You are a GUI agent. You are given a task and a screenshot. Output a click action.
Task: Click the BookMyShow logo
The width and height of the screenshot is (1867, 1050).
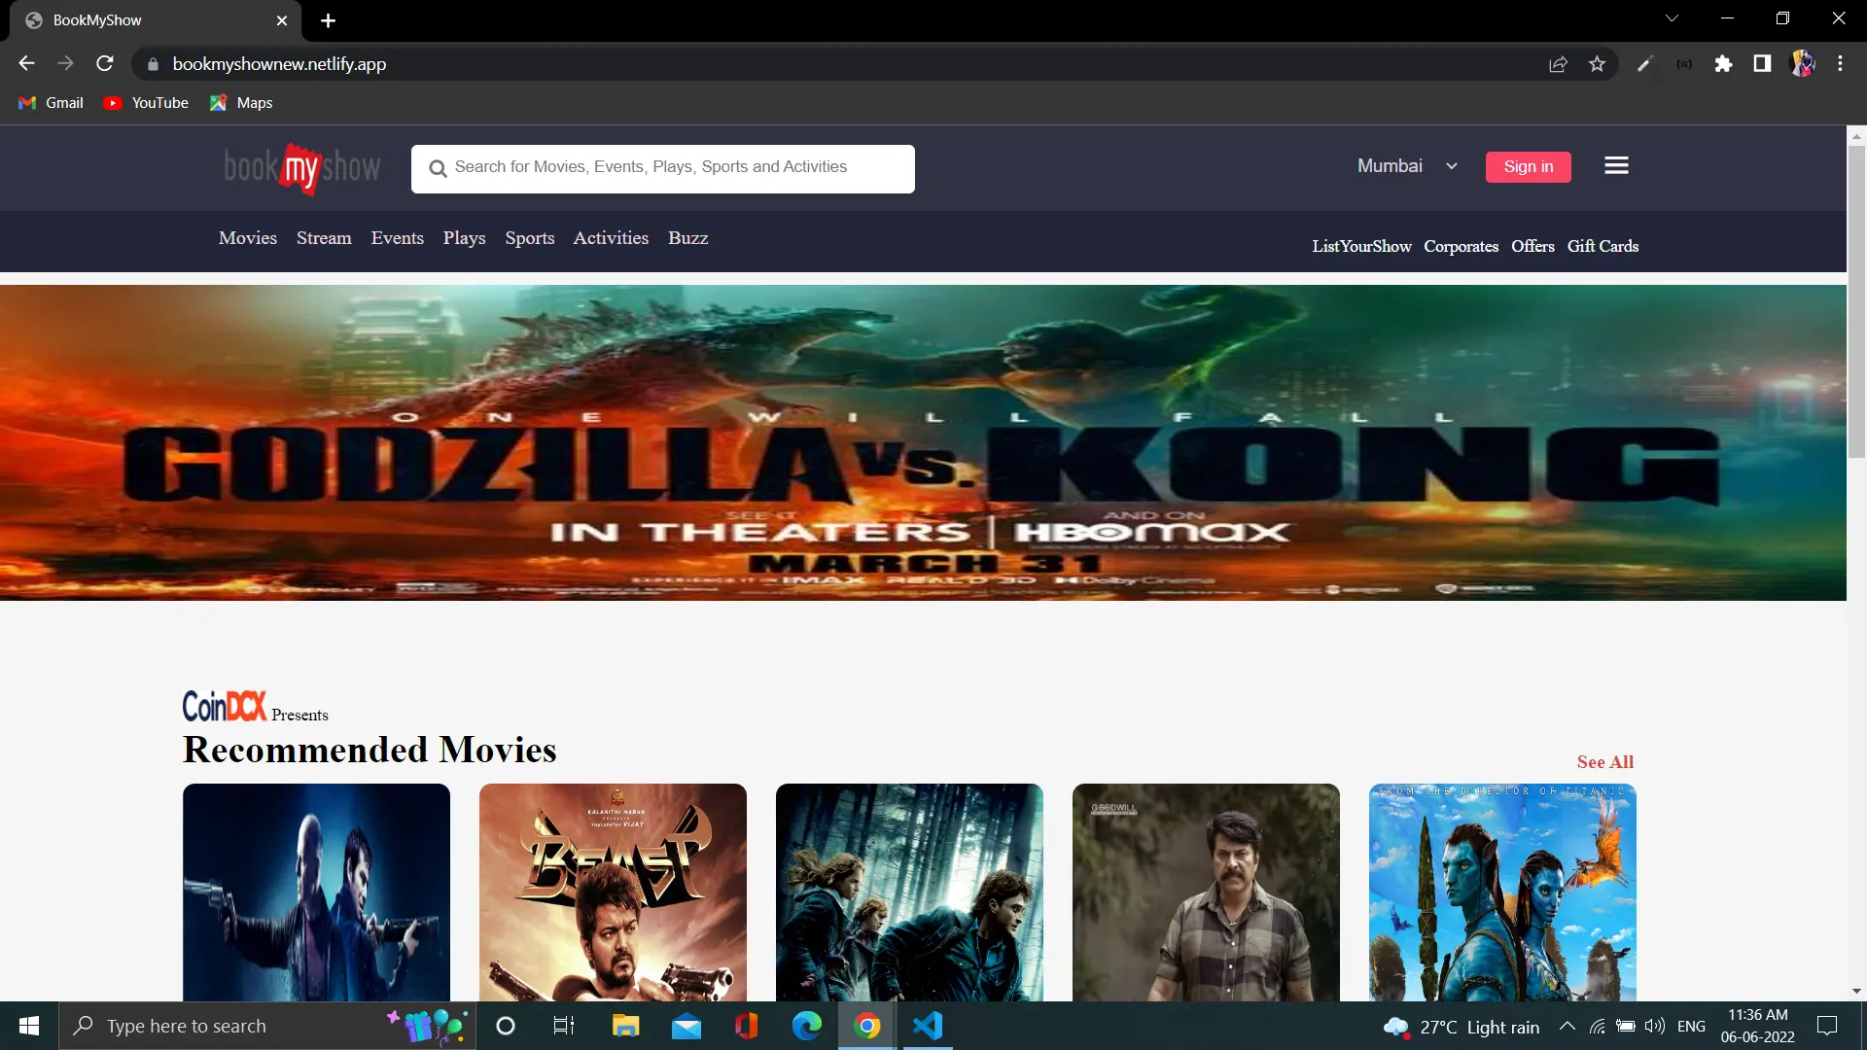coord(302,167)
